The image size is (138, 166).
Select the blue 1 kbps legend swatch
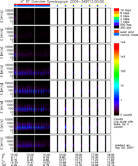[117, 21]
